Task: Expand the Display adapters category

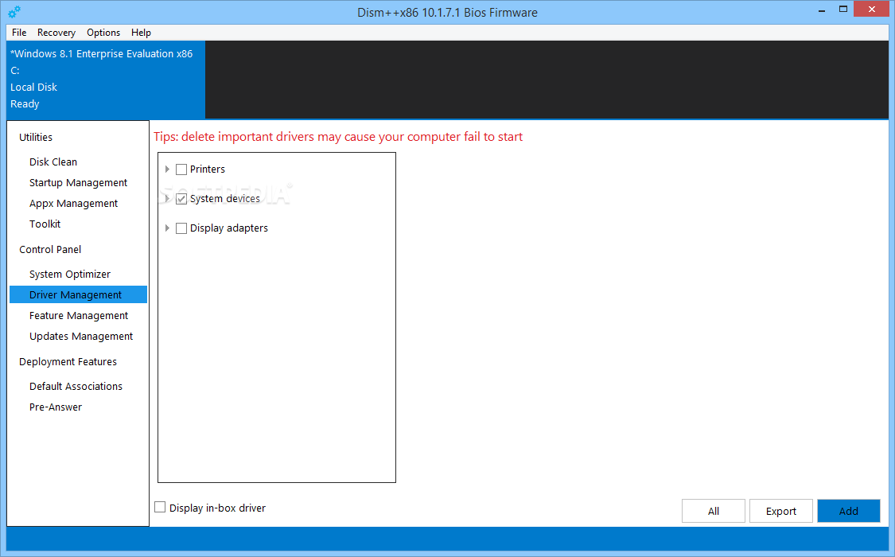Action: click(167, 228)
